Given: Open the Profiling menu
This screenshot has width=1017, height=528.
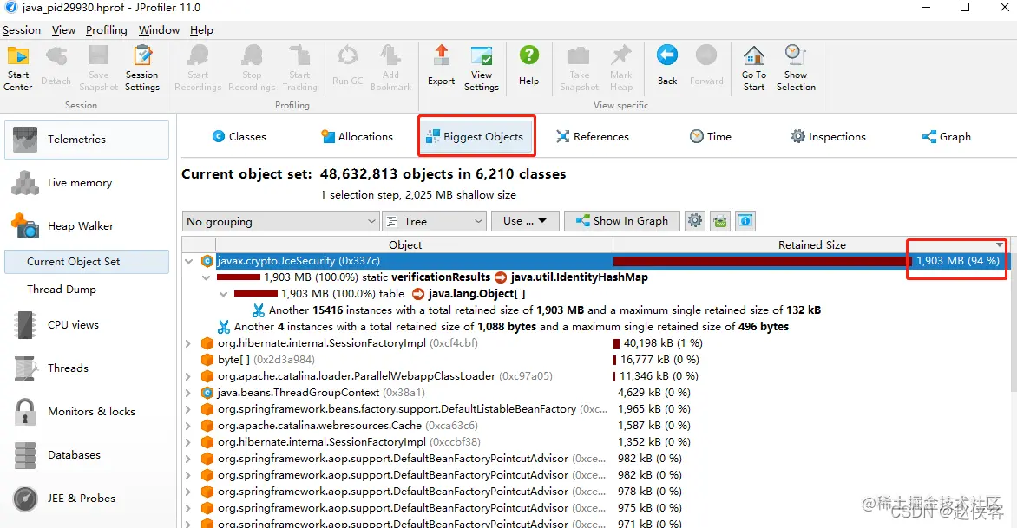Looking at the screenshot, I should [x=107, y=30].
